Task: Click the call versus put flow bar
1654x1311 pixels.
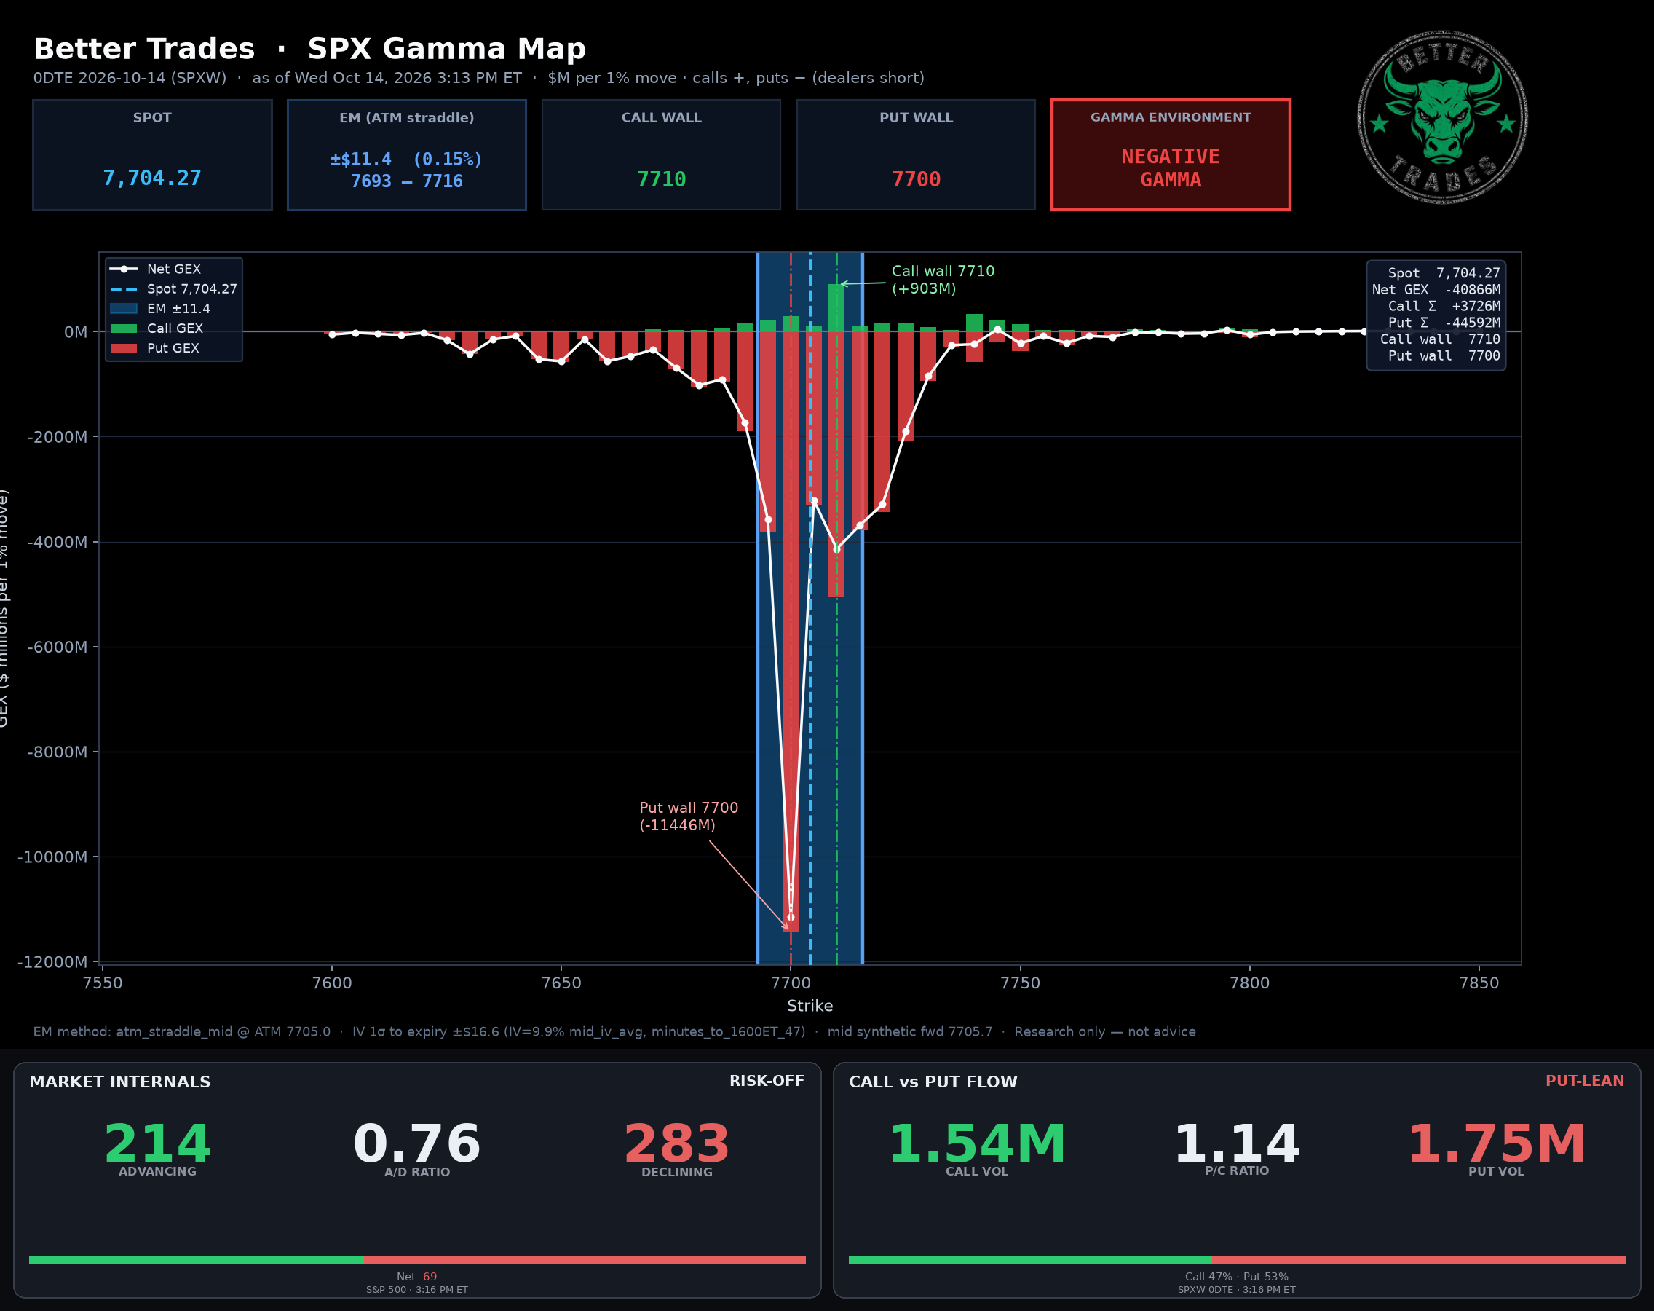Action: tap(1237, 1259)
